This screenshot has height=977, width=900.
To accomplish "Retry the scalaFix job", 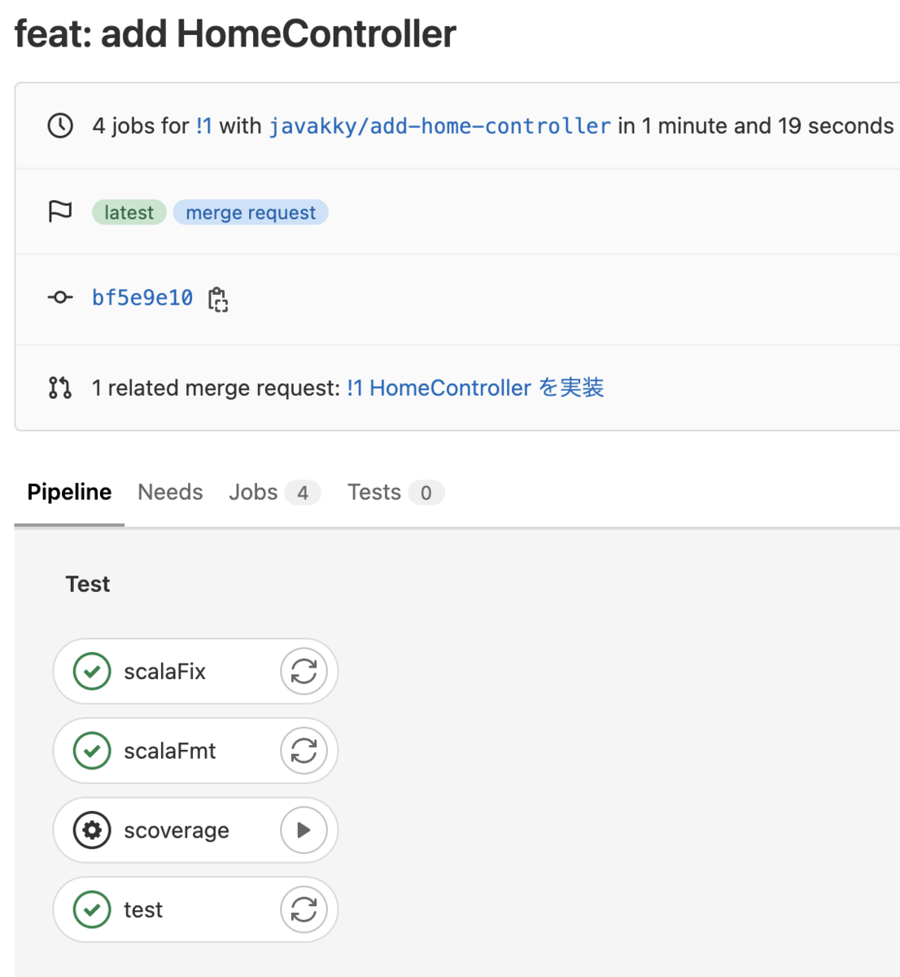I will point(304,672).
